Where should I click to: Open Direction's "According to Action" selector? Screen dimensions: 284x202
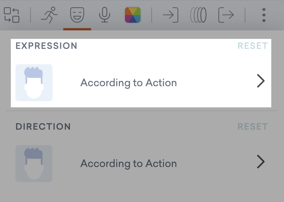click(x=128, y=164)
